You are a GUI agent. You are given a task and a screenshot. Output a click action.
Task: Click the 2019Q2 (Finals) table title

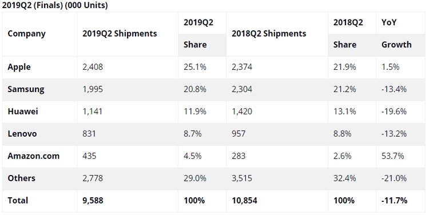click(55, 5)
